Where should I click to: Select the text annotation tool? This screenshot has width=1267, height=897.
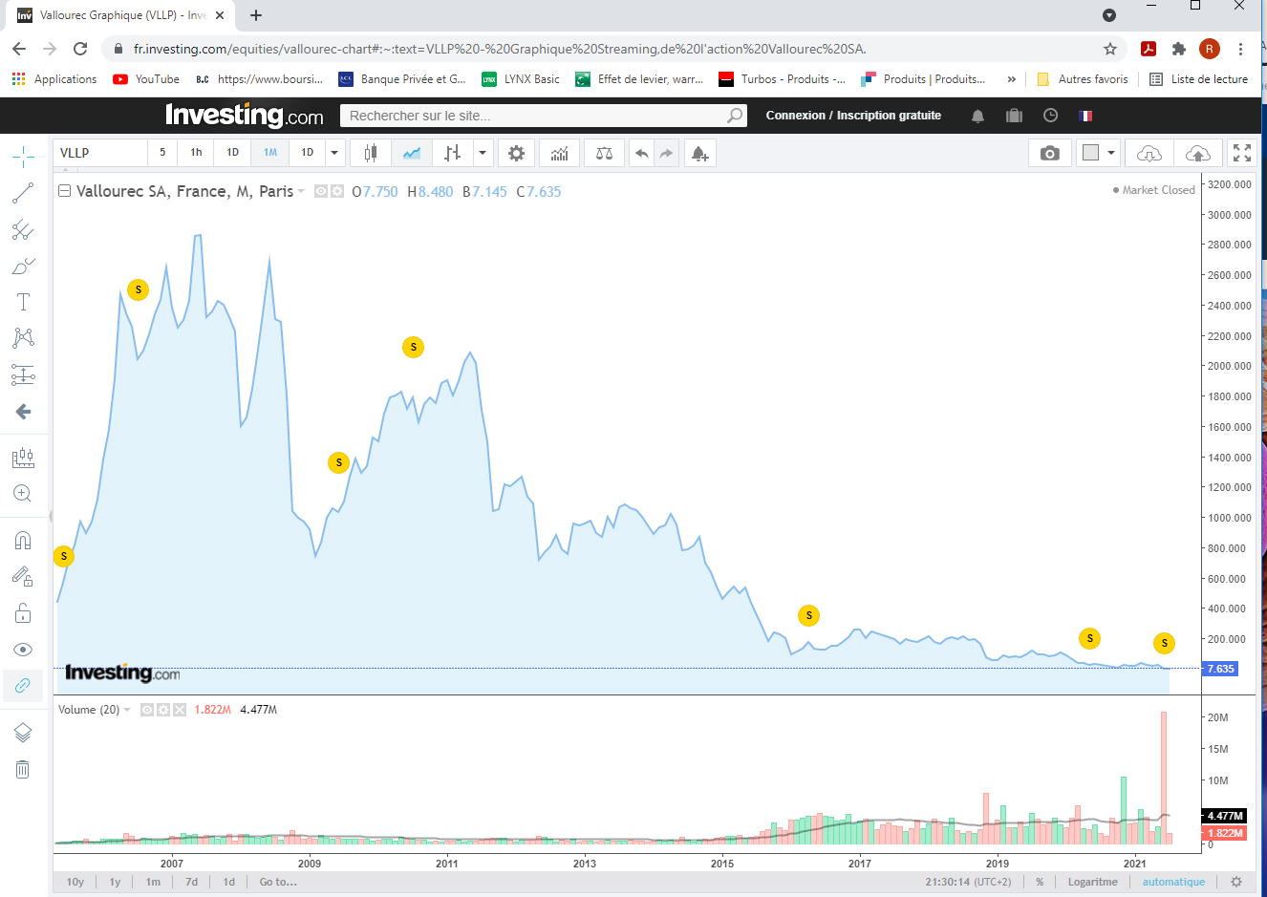click(x=23, y=302)
